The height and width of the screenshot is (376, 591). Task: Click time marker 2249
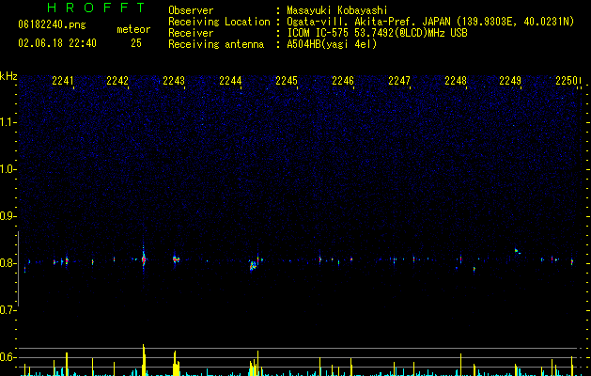pyautogui.click(x=510, y=81)
